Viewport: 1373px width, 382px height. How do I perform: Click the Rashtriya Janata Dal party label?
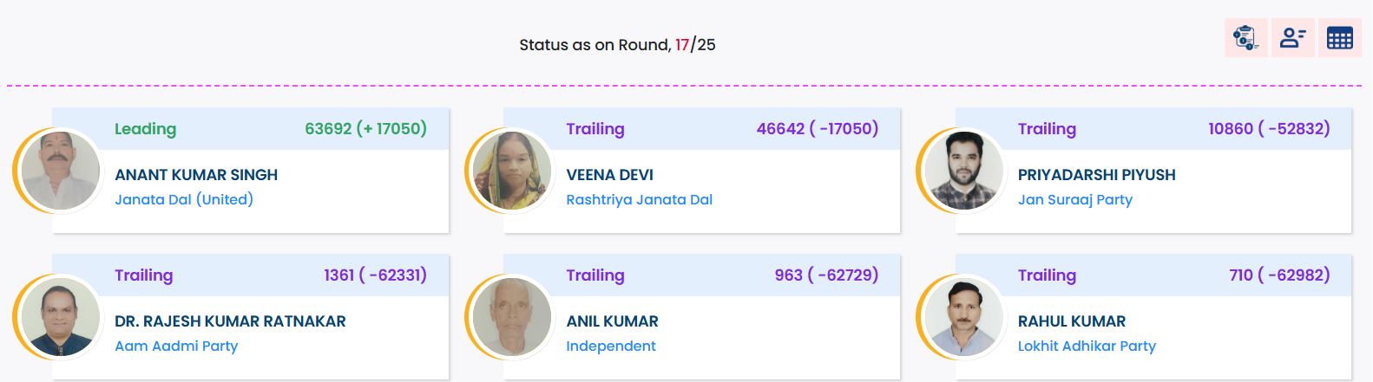(639, 199)
